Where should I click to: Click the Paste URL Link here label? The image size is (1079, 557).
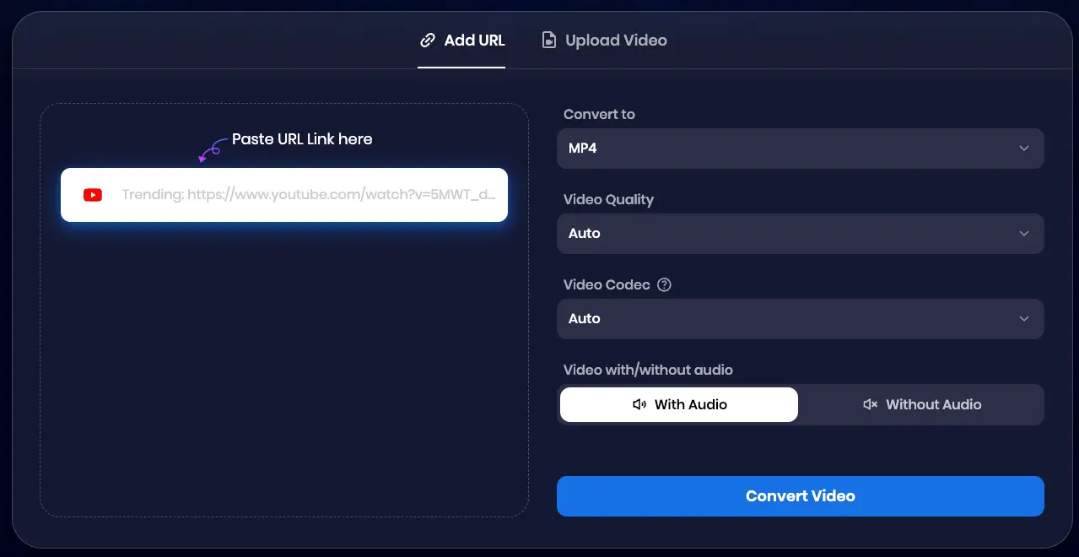point(302,138)
